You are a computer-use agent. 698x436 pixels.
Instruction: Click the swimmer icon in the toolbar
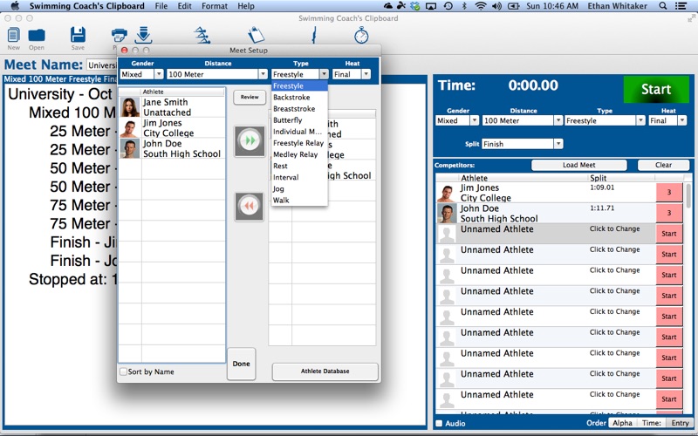(x=202, y=36)
